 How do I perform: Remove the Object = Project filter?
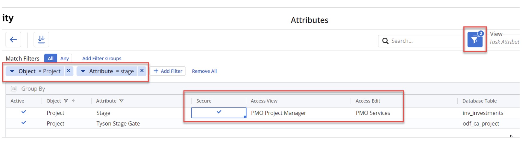click(x=69, y=71)
